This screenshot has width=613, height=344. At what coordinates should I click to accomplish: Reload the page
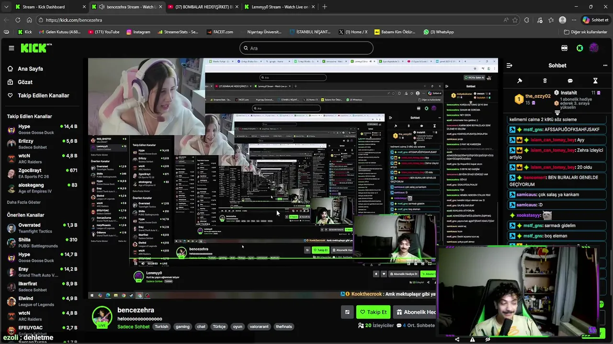tap(18, 20)
